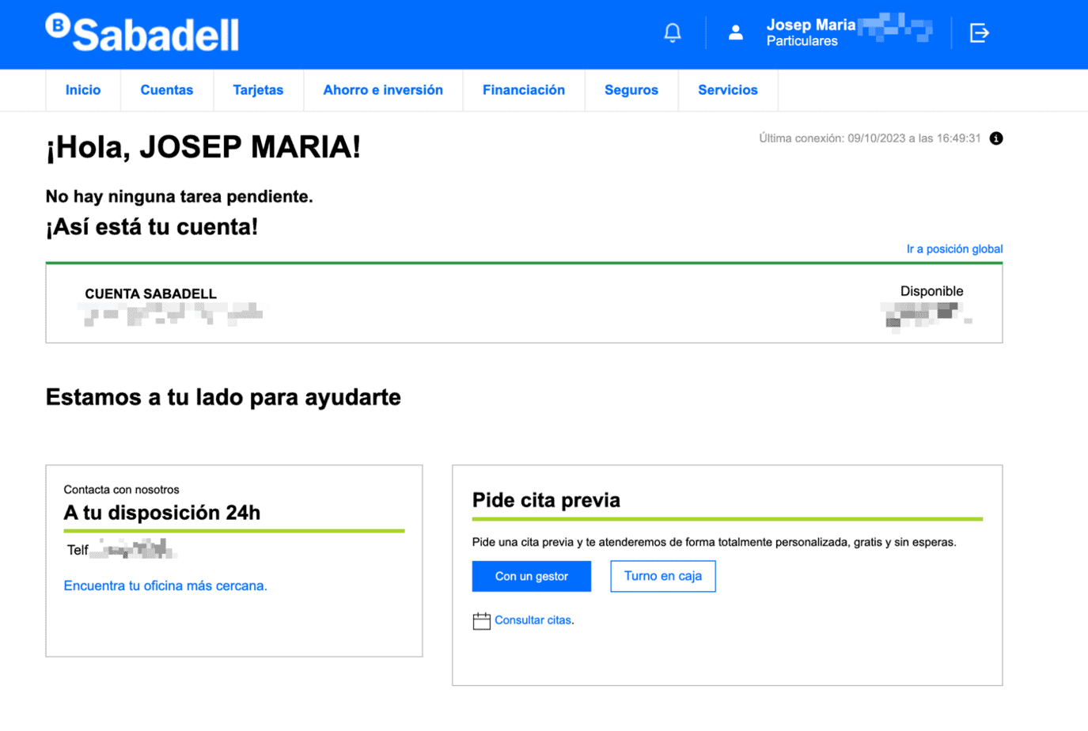
Task: Open the Seguros tab
Action: (x=631, y=90)
